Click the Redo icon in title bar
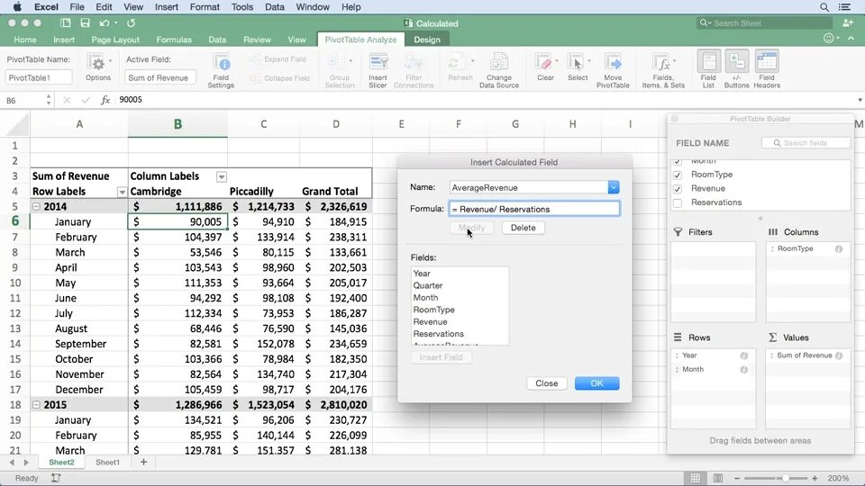The width and height of the screenshot is (865, 486). (x=131, y=23)
